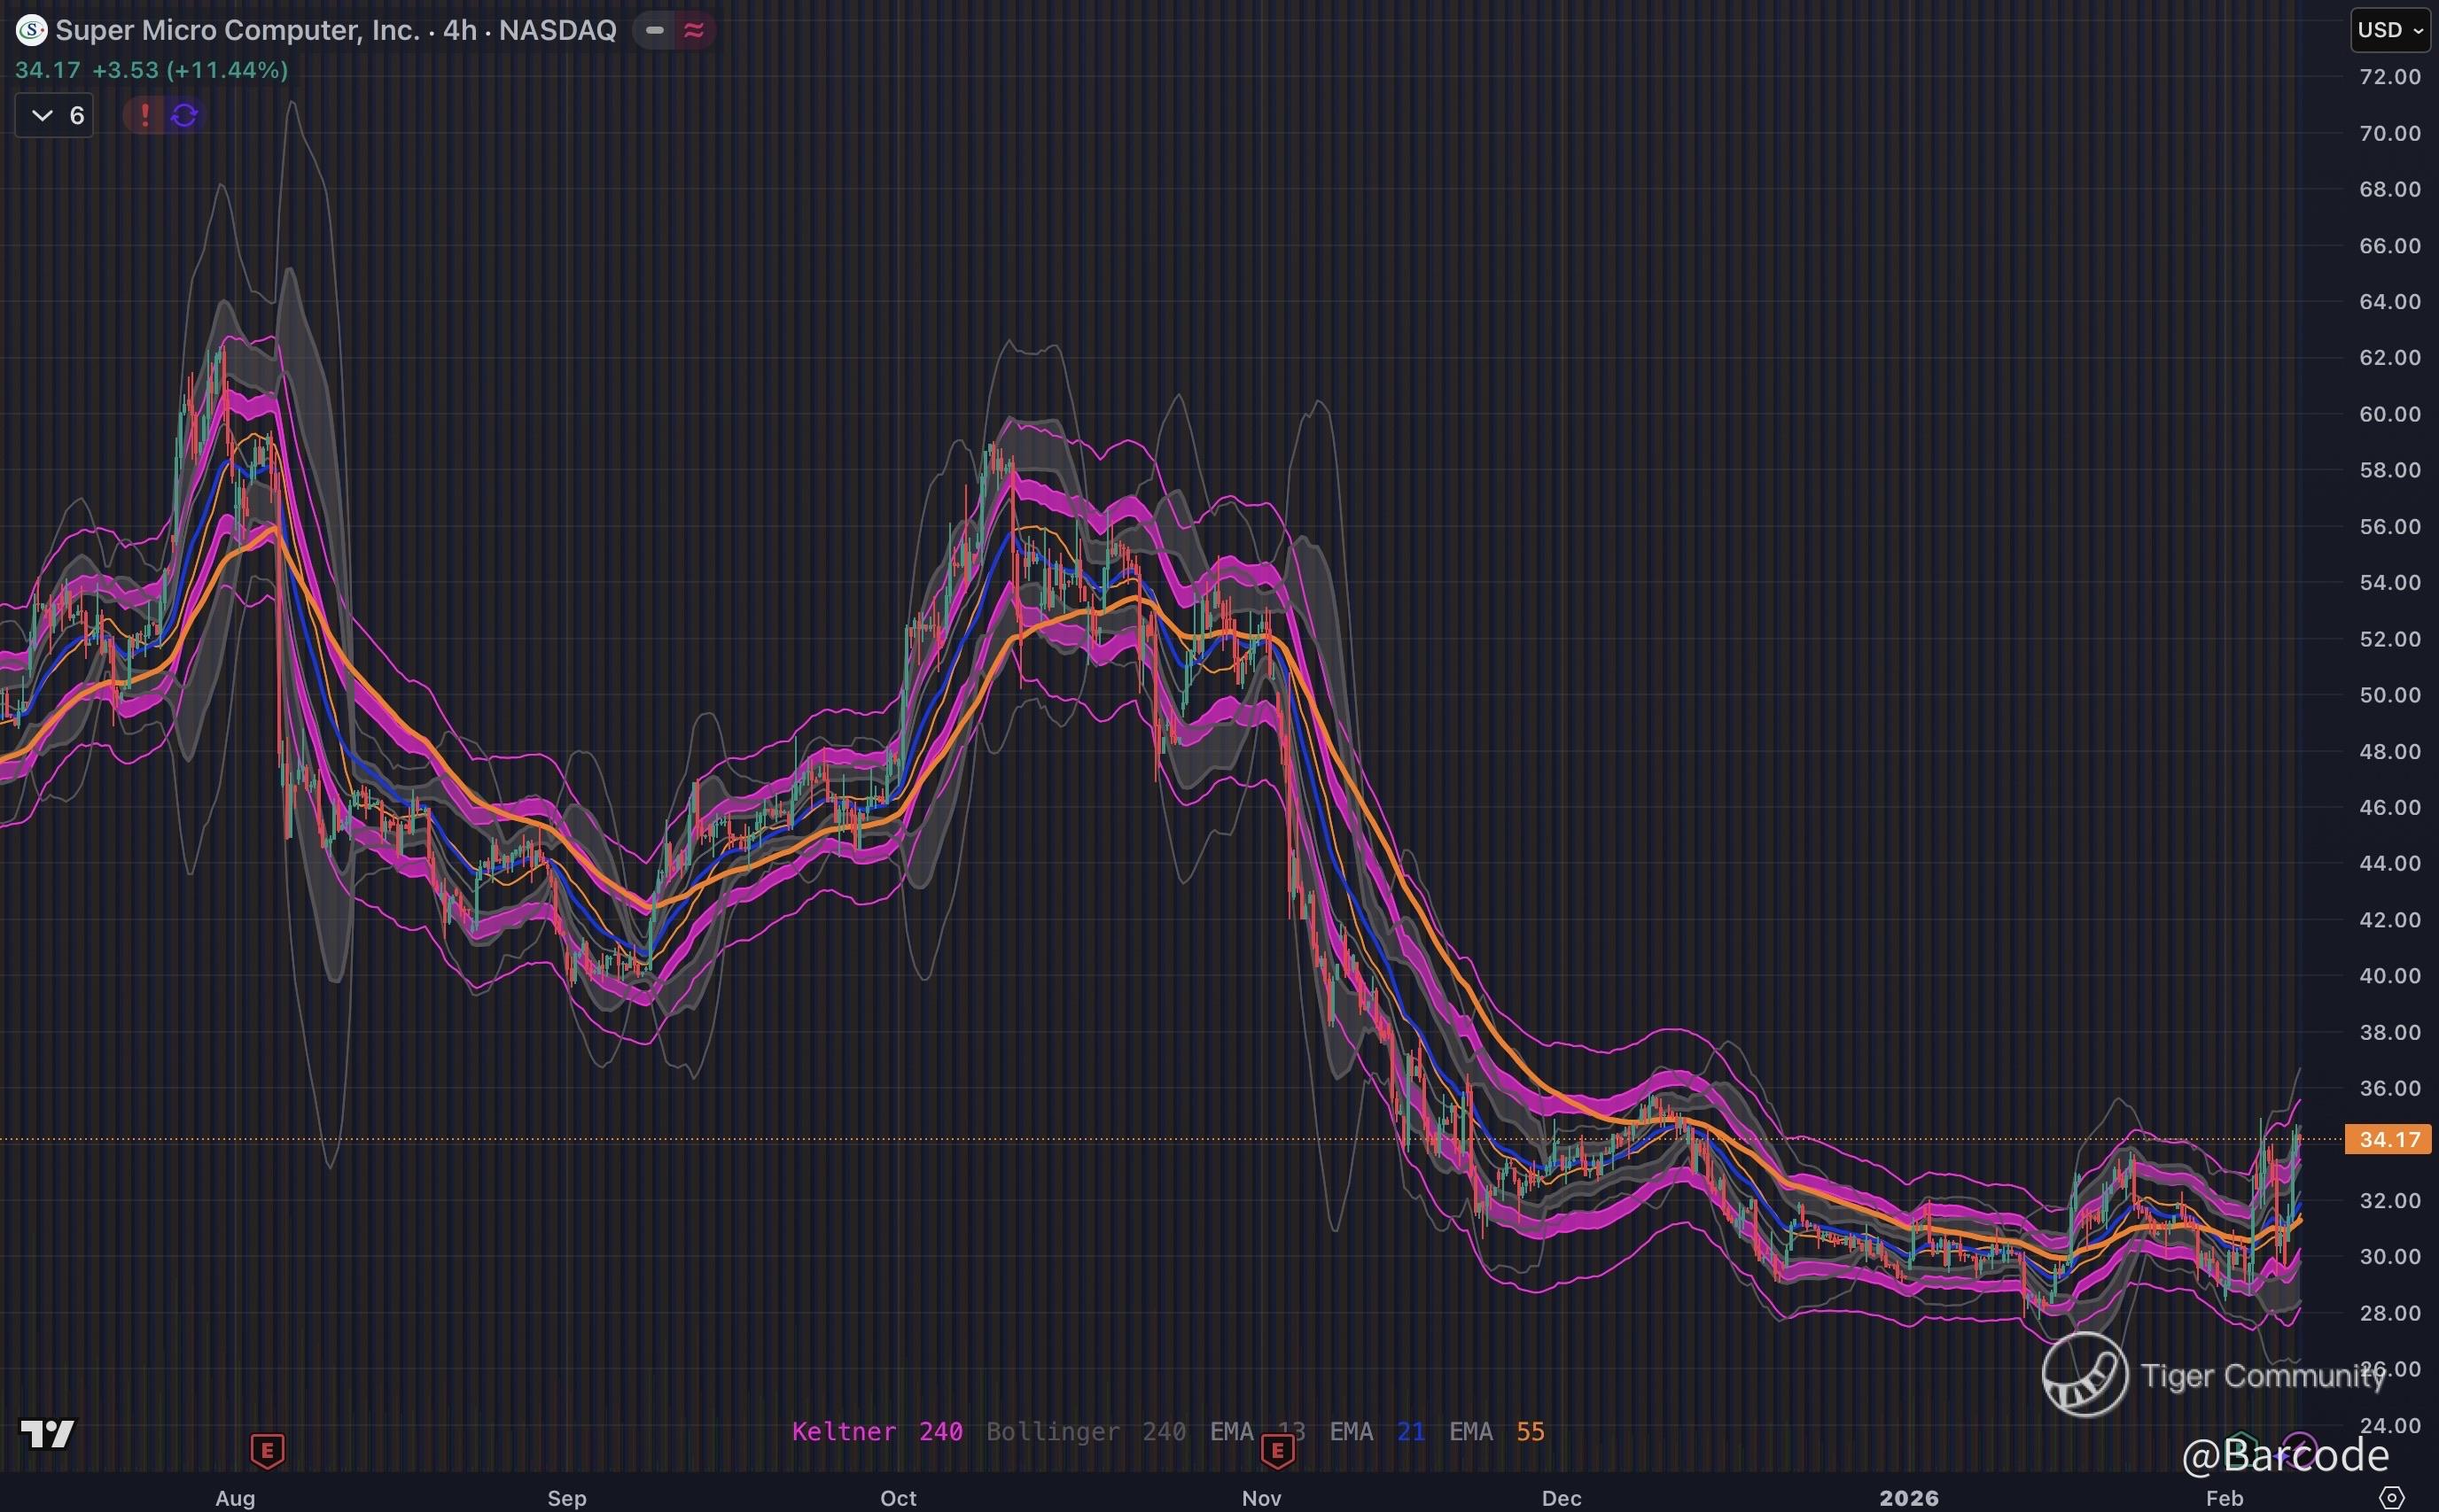Open chart settings hexagon gear icon
The image size is (2439, 1512).
coord(2392,1497)
